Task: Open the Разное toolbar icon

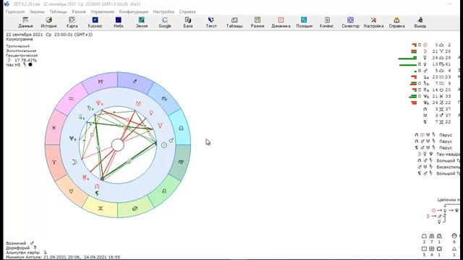Action: click(258, 22)
